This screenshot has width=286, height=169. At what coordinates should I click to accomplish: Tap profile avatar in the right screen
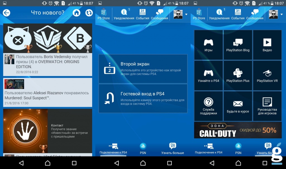pyautogui.click(x=273, y=14)
